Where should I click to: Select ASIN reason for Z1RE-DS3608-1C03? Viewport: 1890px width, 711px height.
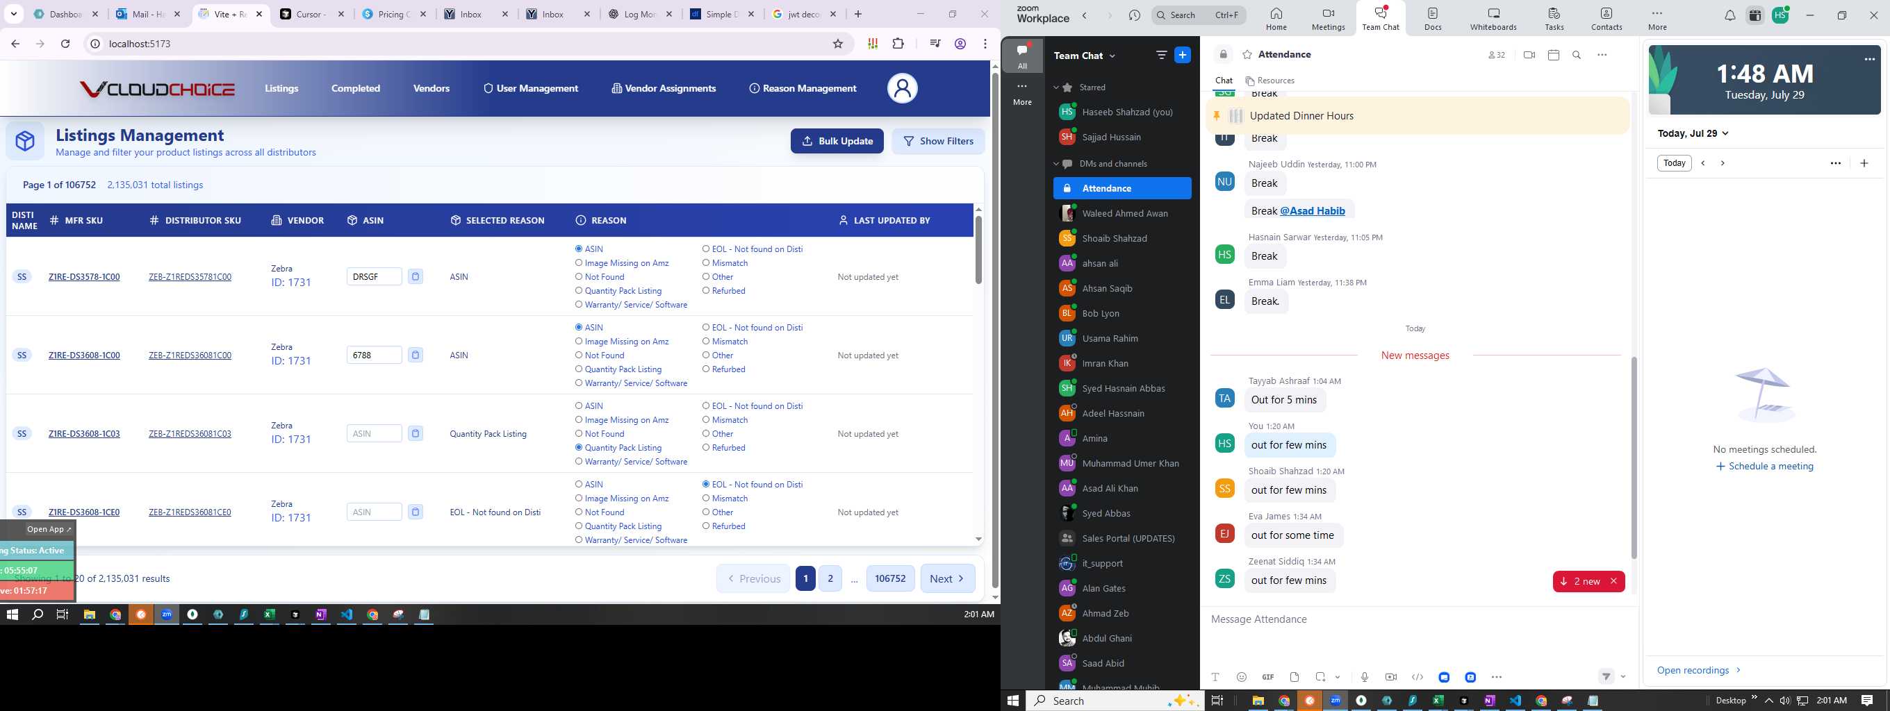(x=579, y=406)
